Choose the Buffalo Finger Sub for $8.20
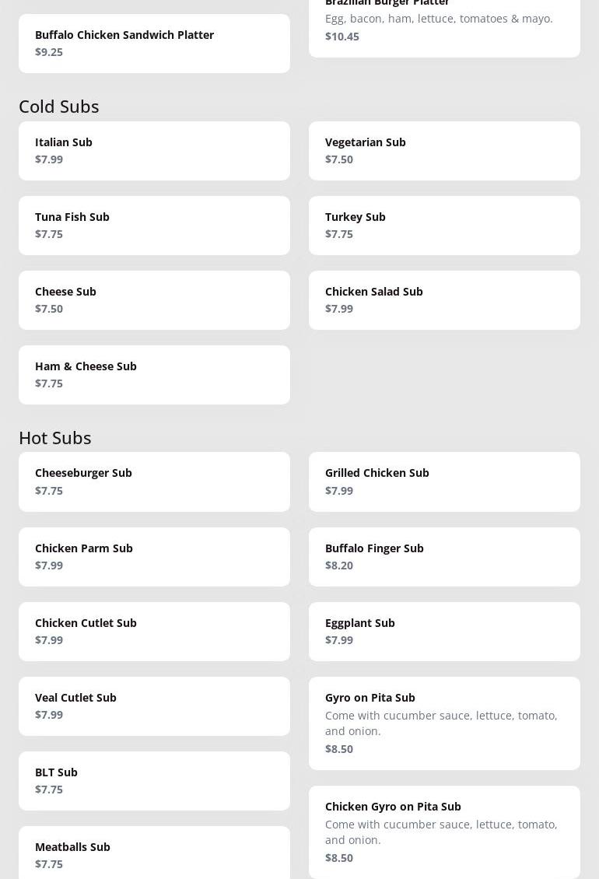 [444, 557]
